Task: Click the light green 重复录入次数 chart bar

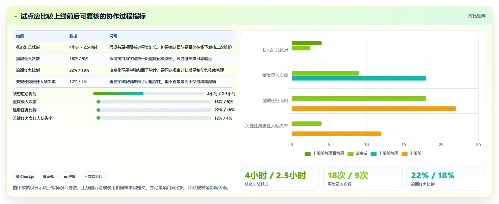Action: [325, 73]
